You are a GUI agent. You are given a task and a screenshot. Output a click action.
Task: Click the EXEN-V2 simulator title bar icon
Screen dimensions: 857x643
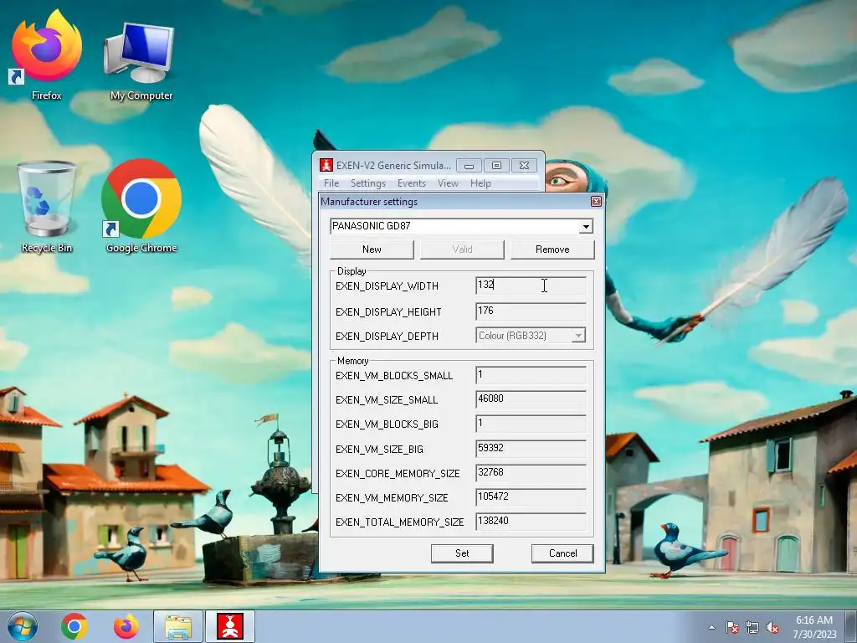pyautogui.click(x=326, y=165)
